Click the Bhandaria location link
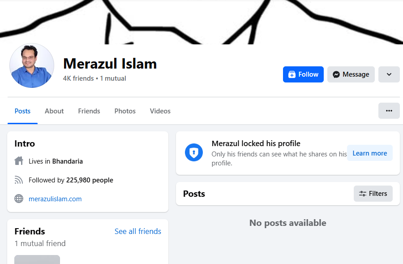This screenshot has height=264, width=403. [68, 161]
